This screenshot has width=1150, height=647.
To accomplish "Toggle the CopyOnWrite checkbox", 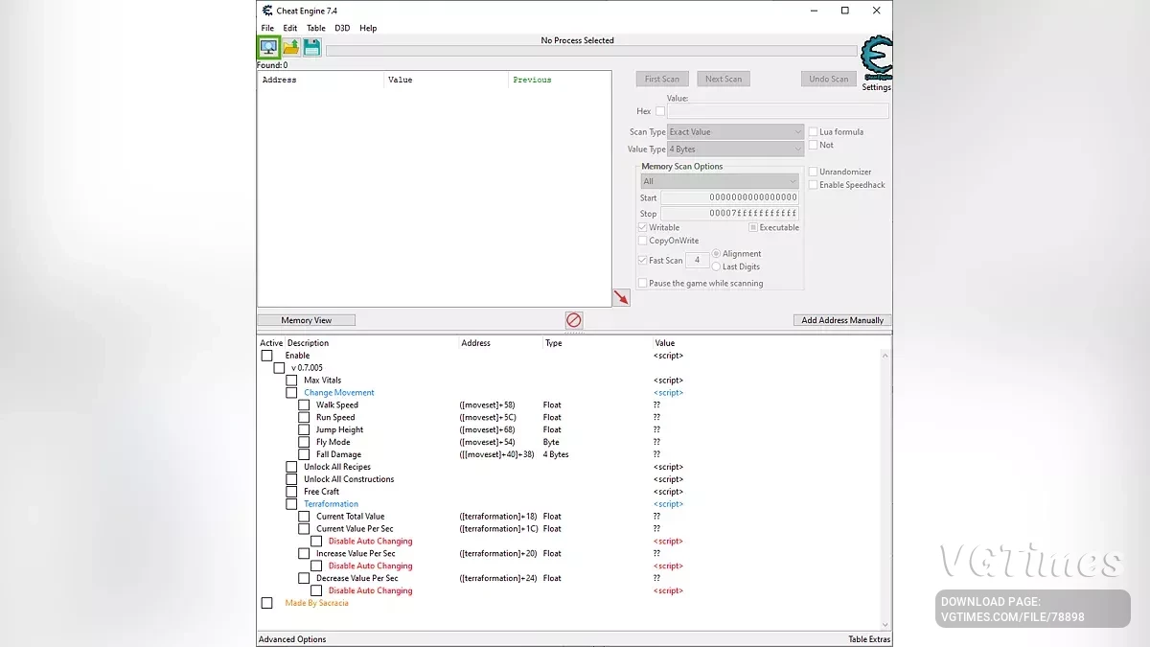I will pos(643,241).
